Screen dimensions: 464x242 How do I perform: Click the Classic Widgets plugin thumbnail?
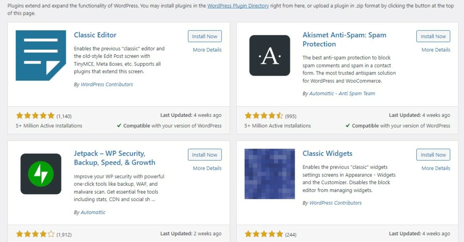[x=269, y=173]
